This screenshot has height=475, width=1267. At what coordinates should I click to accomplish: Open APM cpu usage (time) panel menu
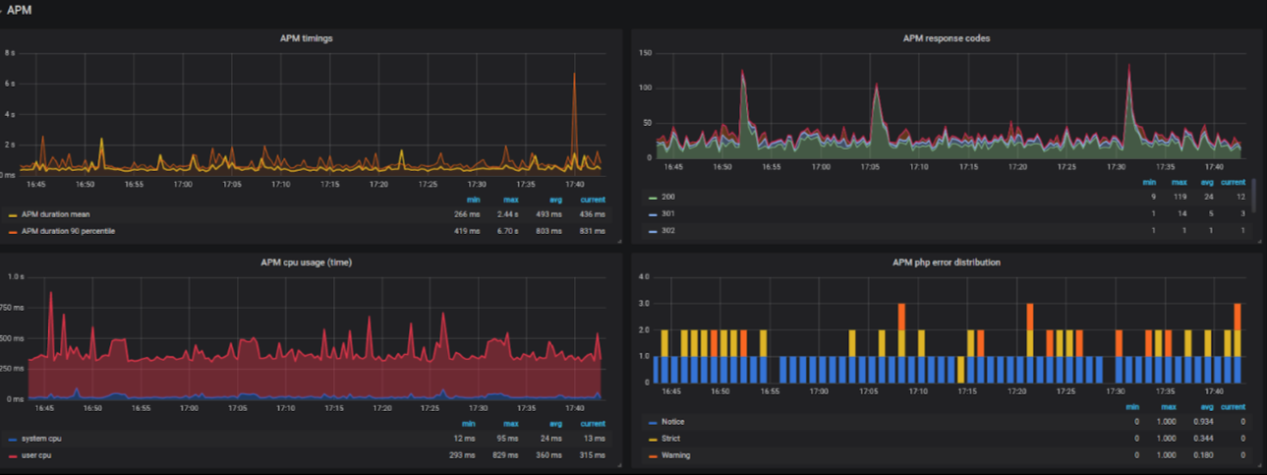(306, 263)
